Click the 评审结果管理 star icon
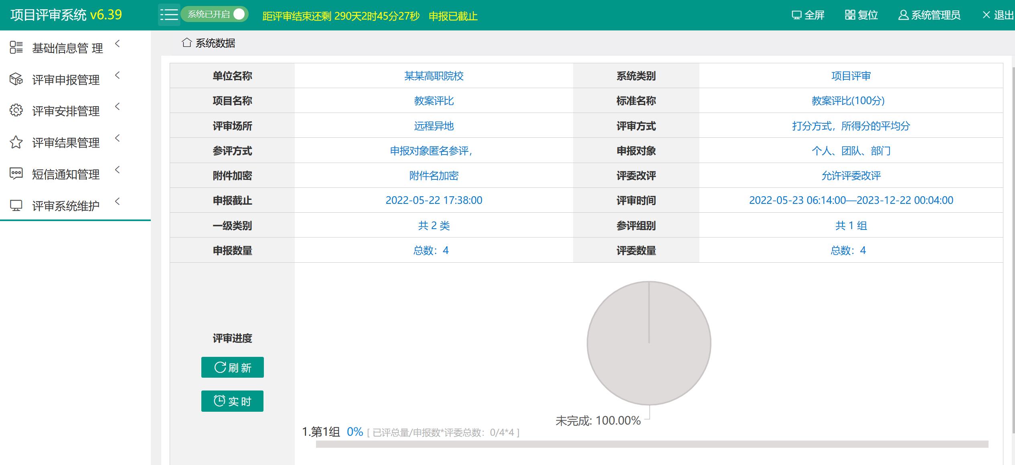This screenshot has width=1015, height=465. click(x=16, y=142)
